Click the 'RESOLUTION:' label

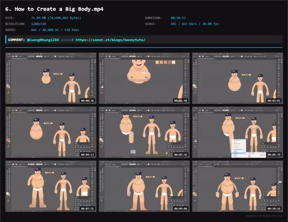(x=15, y=24)
